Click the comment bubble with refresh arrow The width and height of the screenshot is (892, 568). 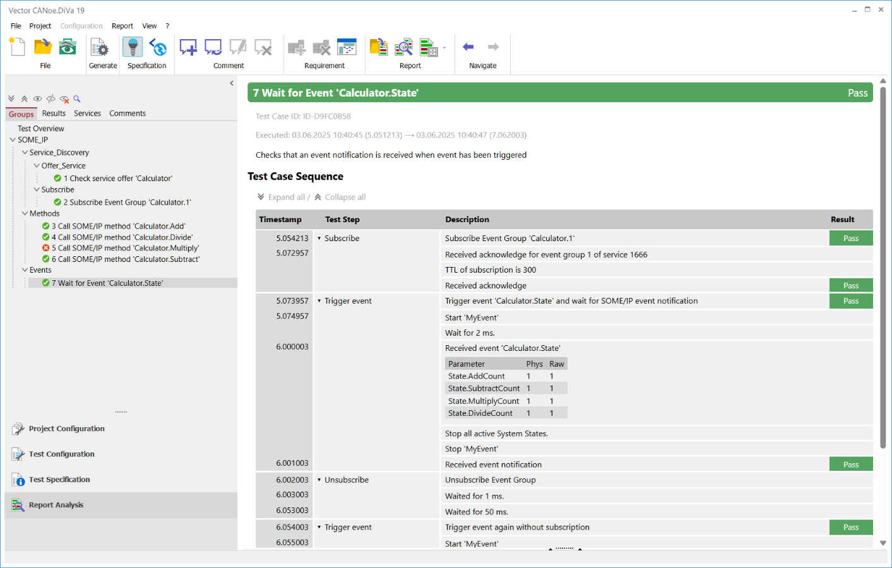pos(213,47)
